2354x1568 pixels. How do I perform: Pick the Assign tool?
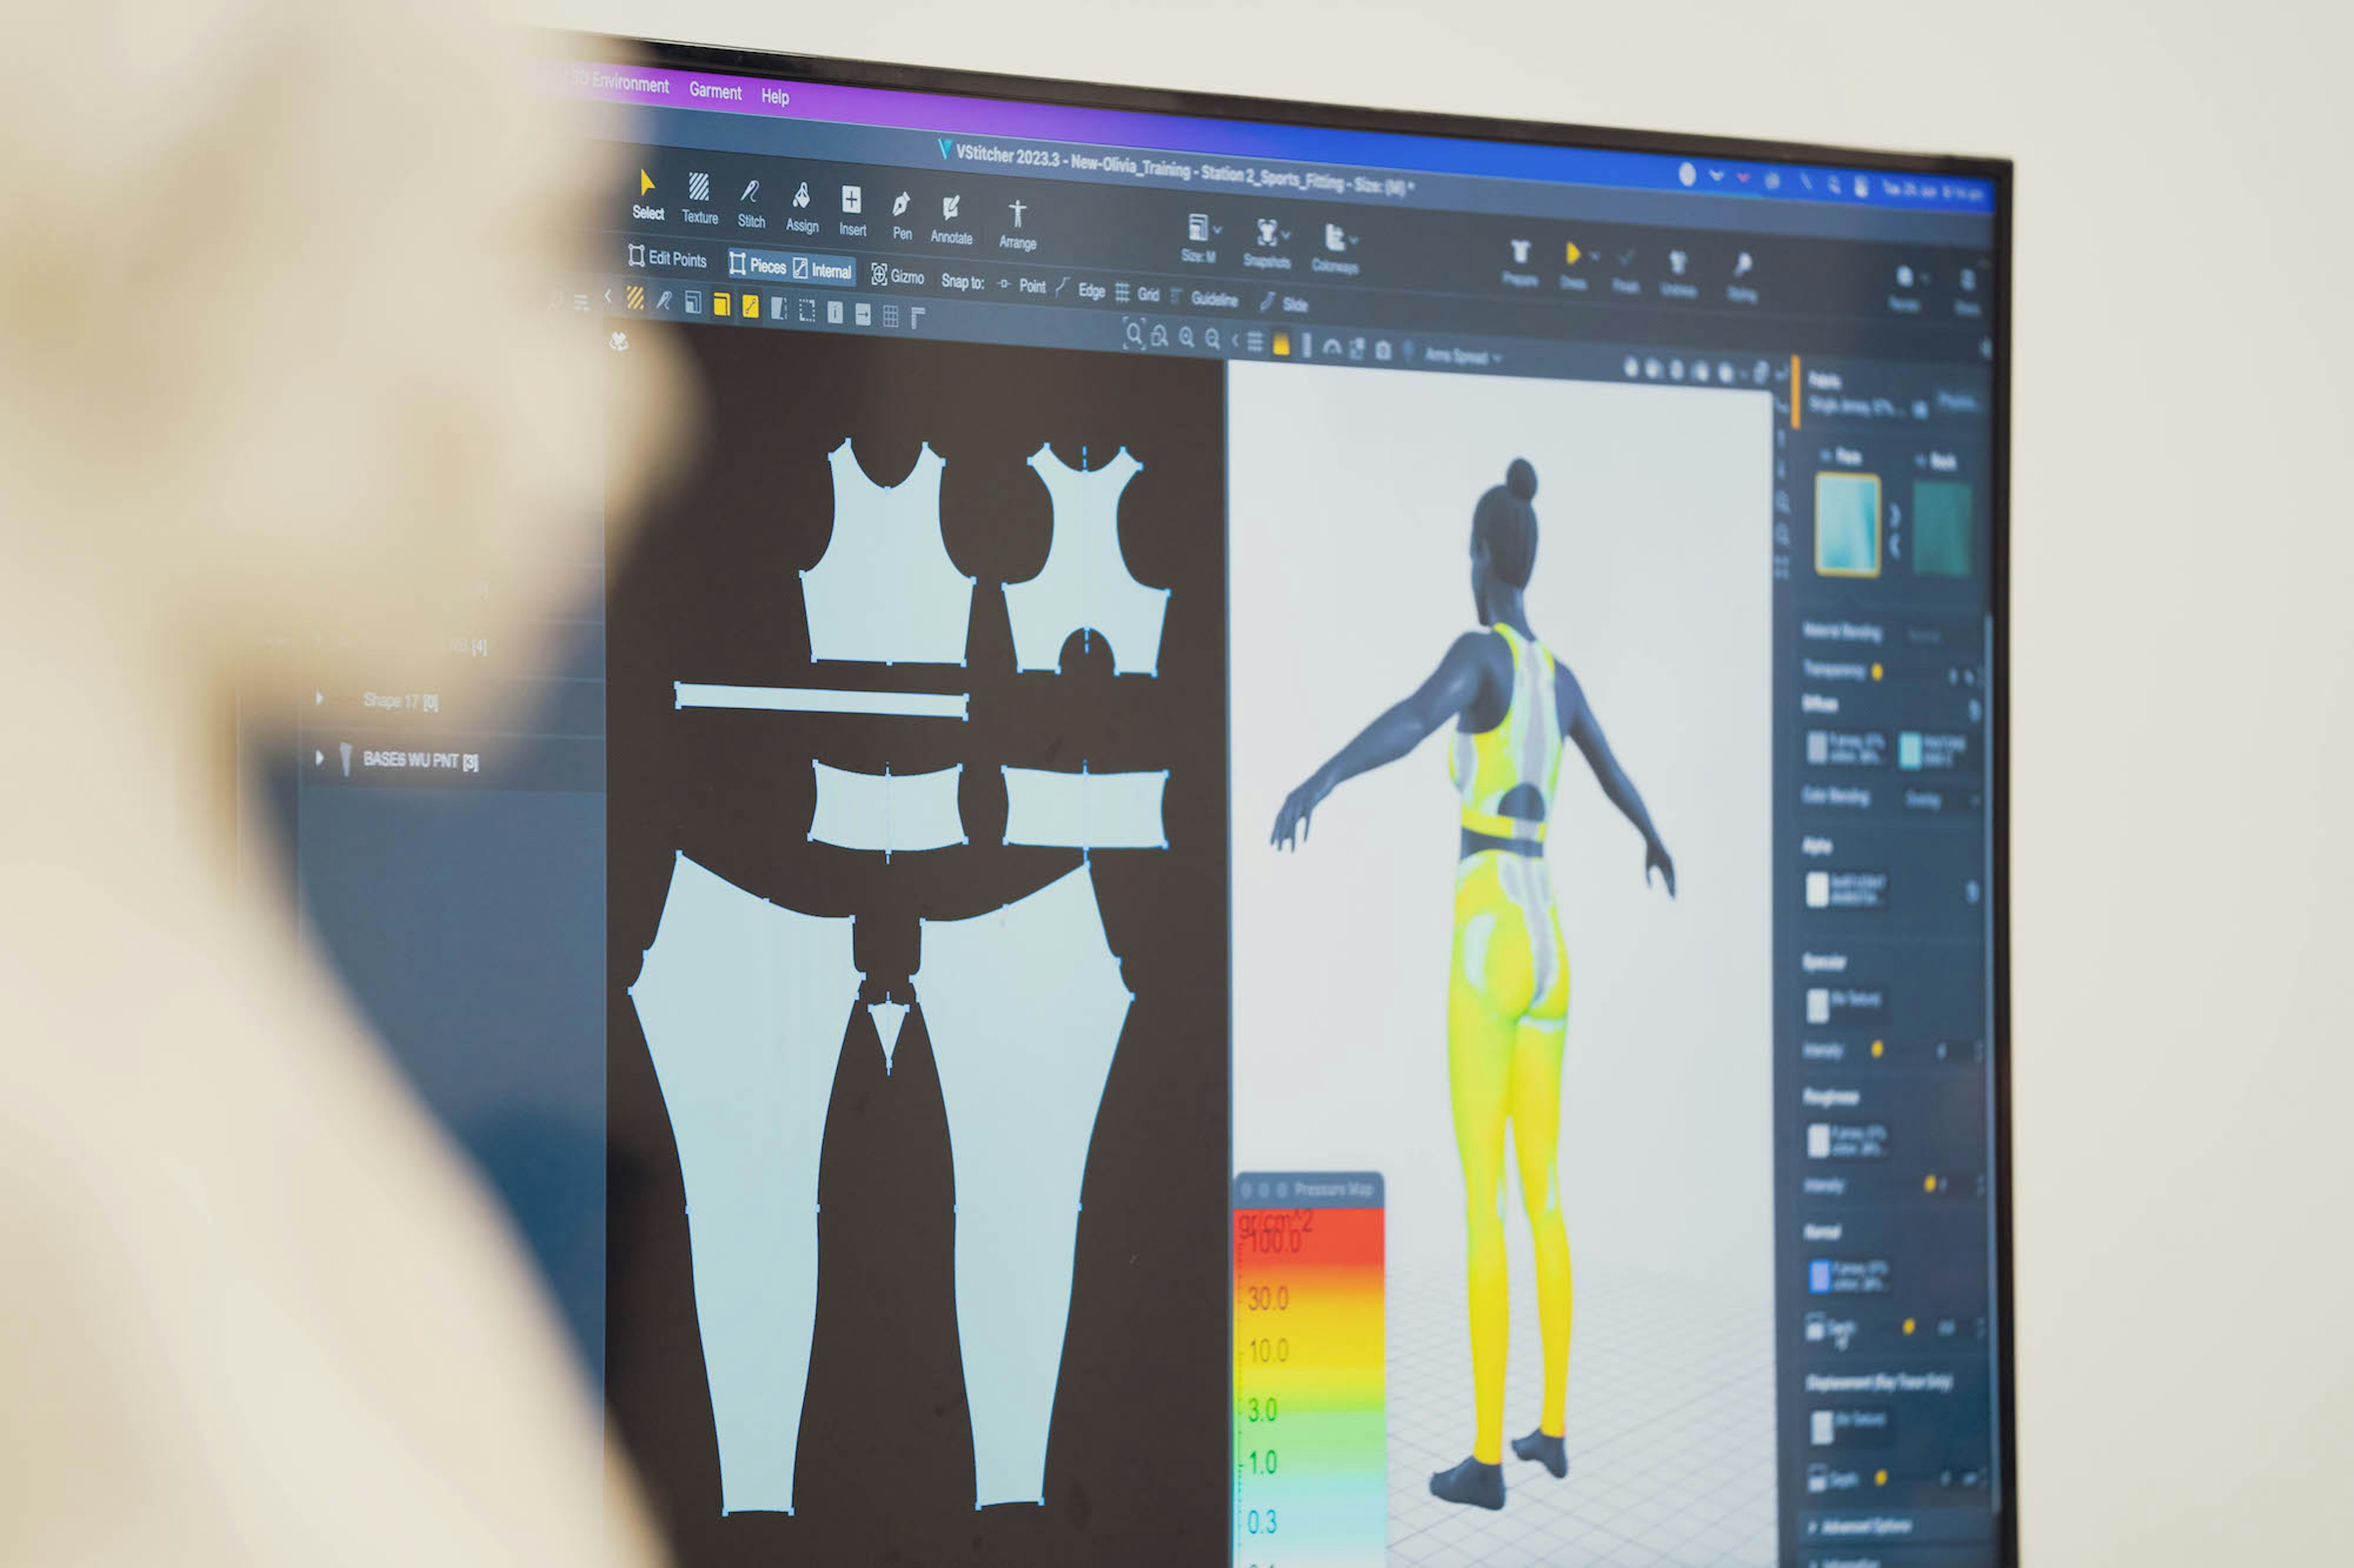pyautogui.click(x=801, y=208)
